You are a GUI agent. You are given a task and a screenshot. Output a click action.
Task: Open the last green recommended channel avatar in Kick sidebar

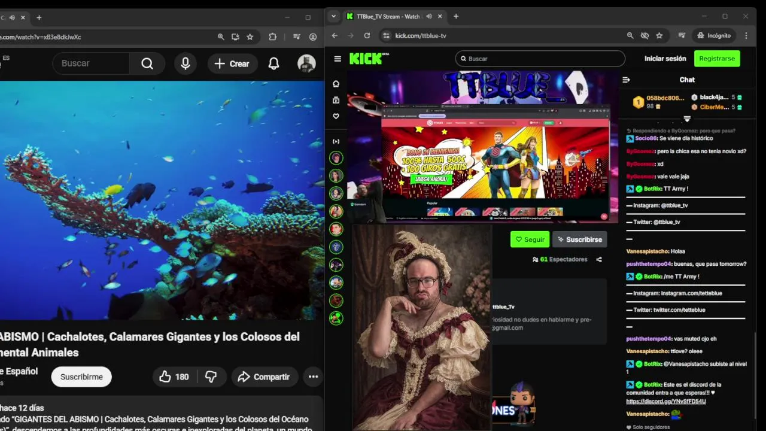point(336,318)
